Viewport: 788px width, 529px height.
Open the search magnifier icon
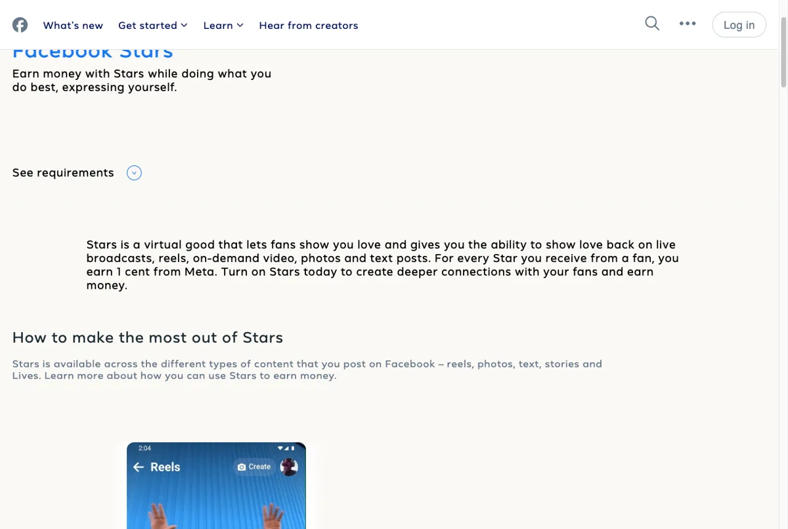(x=652, y=24)
